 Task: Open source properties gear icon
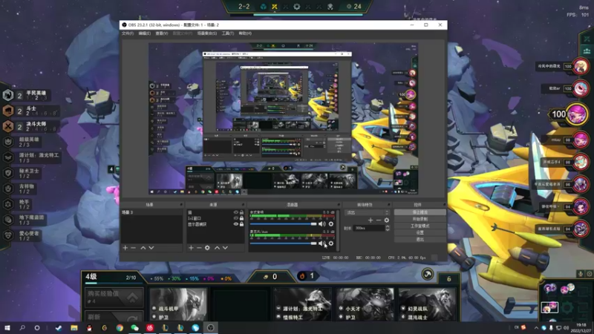click(207, 248)
